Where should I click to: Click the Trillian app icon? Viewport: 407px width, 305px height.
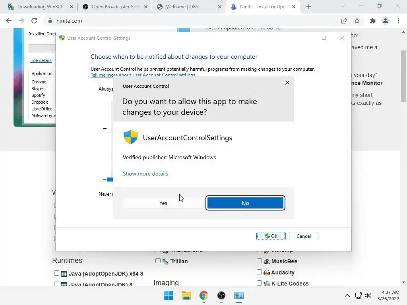165,261
